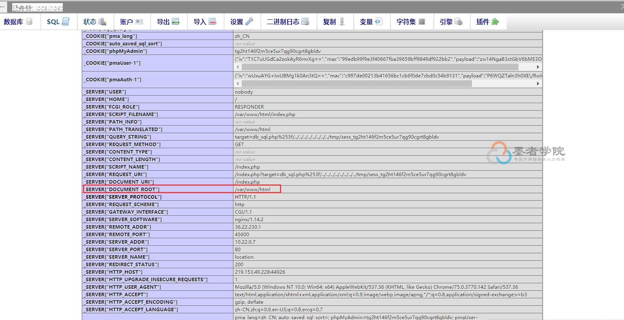Viewport: 624px width, 320px height.
Task: Click the SERVER_ADDR value 10.22.0.7
Action: click(x=245, y=242)
